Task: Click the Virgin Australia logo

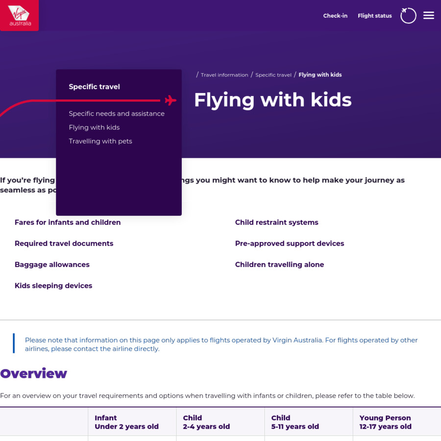Action: (20, 16)
